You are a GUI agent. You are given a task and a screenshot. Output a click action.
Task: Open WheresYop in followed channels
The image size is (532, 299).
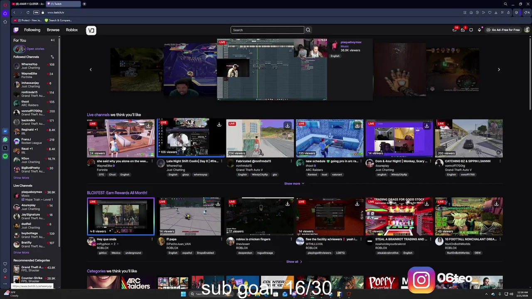(x=34, y=66)
